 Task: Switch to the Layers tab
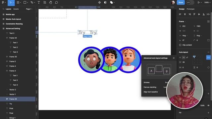(x=8, y=9)
